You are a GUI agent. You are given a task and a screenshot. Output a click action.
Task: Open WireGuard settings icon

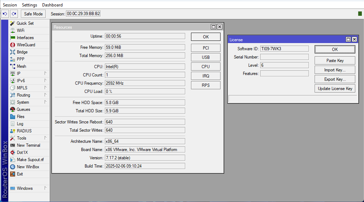pyautogui.click(x=13, y=45)
